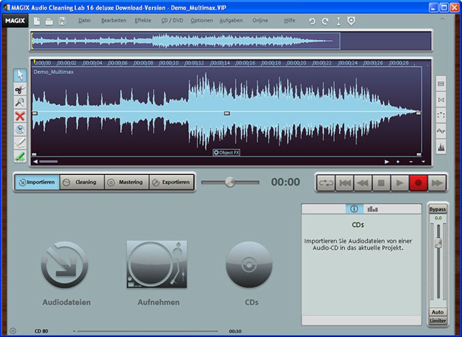Screen dimensions: 462x337
Task: Click the master volume fader handle
Action: click(438, 243)
